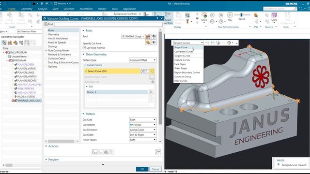Collapse the Main section header
Viewport: 310px width, 174px height.
pos(83,30)
